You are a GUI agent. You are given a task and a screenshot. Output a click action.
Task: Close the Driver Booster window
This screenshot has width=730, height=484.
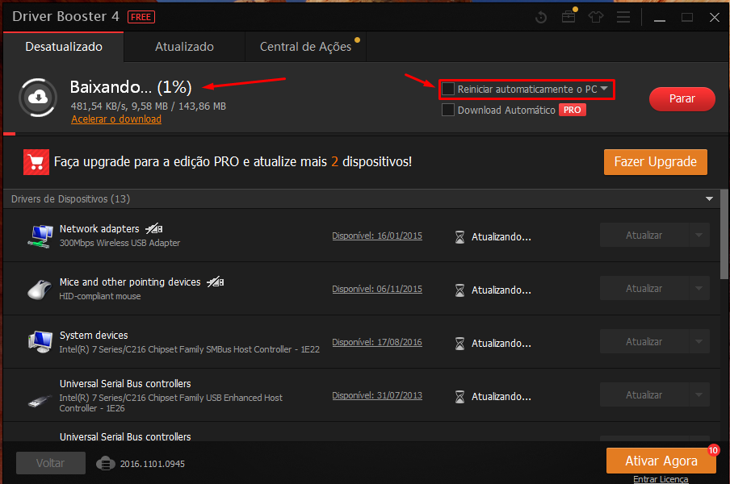[715, 18]
